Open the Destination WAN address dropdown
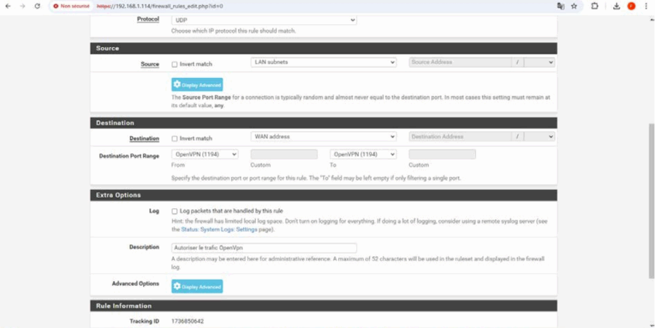The image size is (655, 328). [323, 136]
